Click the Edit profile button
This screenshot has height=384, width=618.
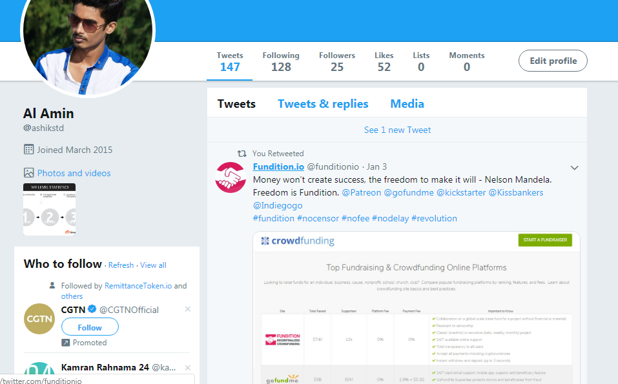[x=553, y=61]
